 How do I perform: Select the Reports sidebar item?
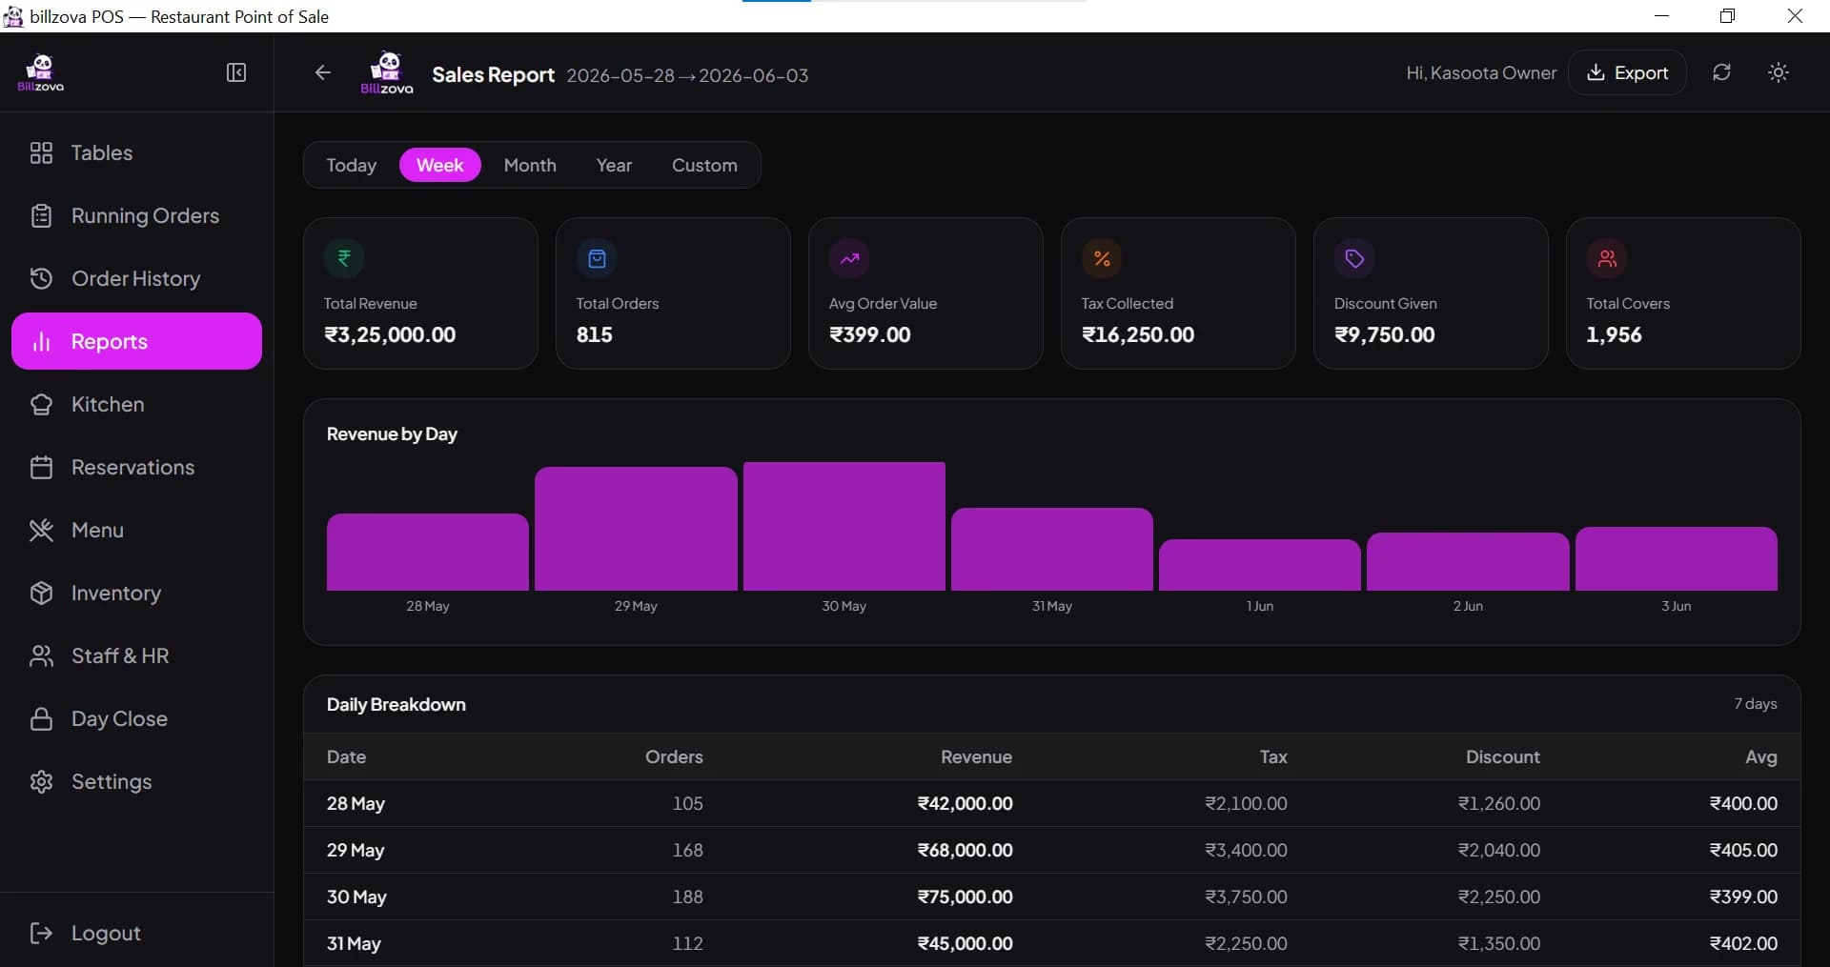coord(136,341)
